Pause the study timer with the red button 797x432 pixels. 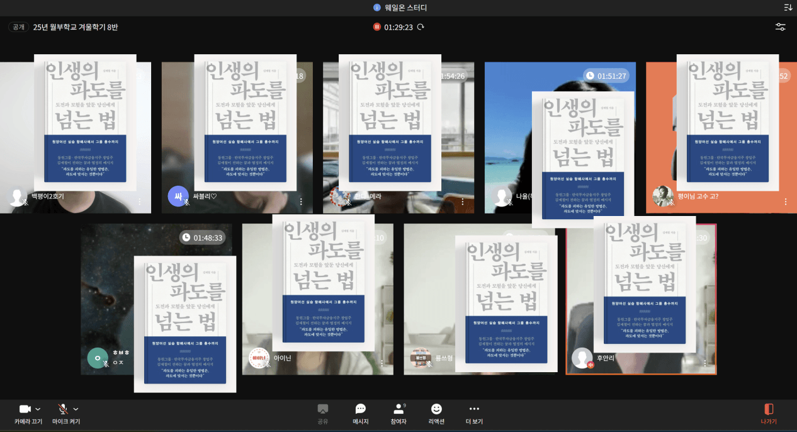[x=376, y=27]
